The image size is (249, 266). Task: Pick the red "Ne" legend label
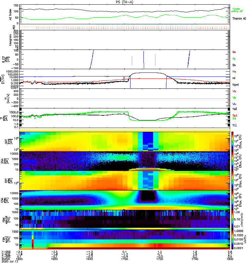(234, 71)
